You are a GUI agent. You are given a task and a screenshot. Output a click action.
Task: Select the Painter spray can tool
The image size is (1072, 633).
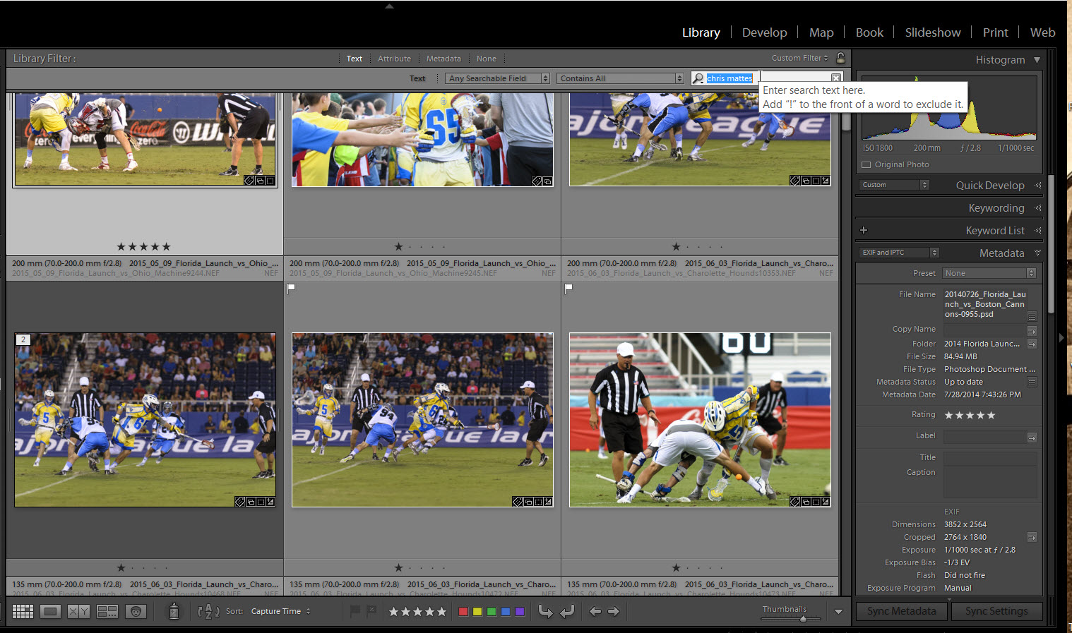(174, 611)
